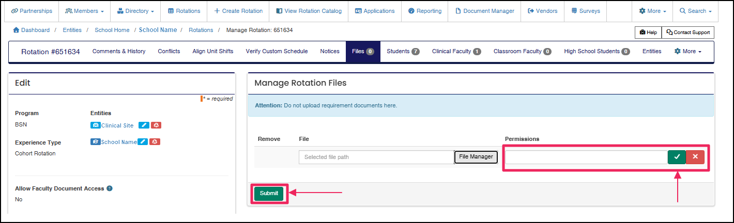Open the Clinical Faculty tab
The image size is (734, 223).
click(456, 52)
